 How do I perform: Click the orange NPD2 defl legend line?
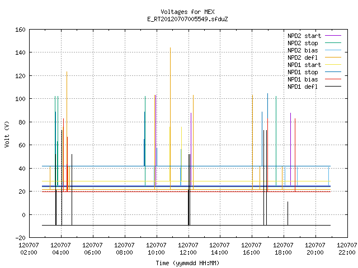pos(333,58)
